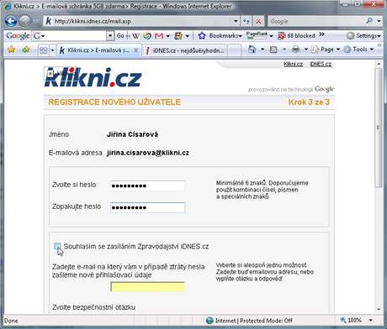The height and width of the screenshot is (329, 387).
Task: Click the swirl icon next to the W icon
Action: click(147, 36)
